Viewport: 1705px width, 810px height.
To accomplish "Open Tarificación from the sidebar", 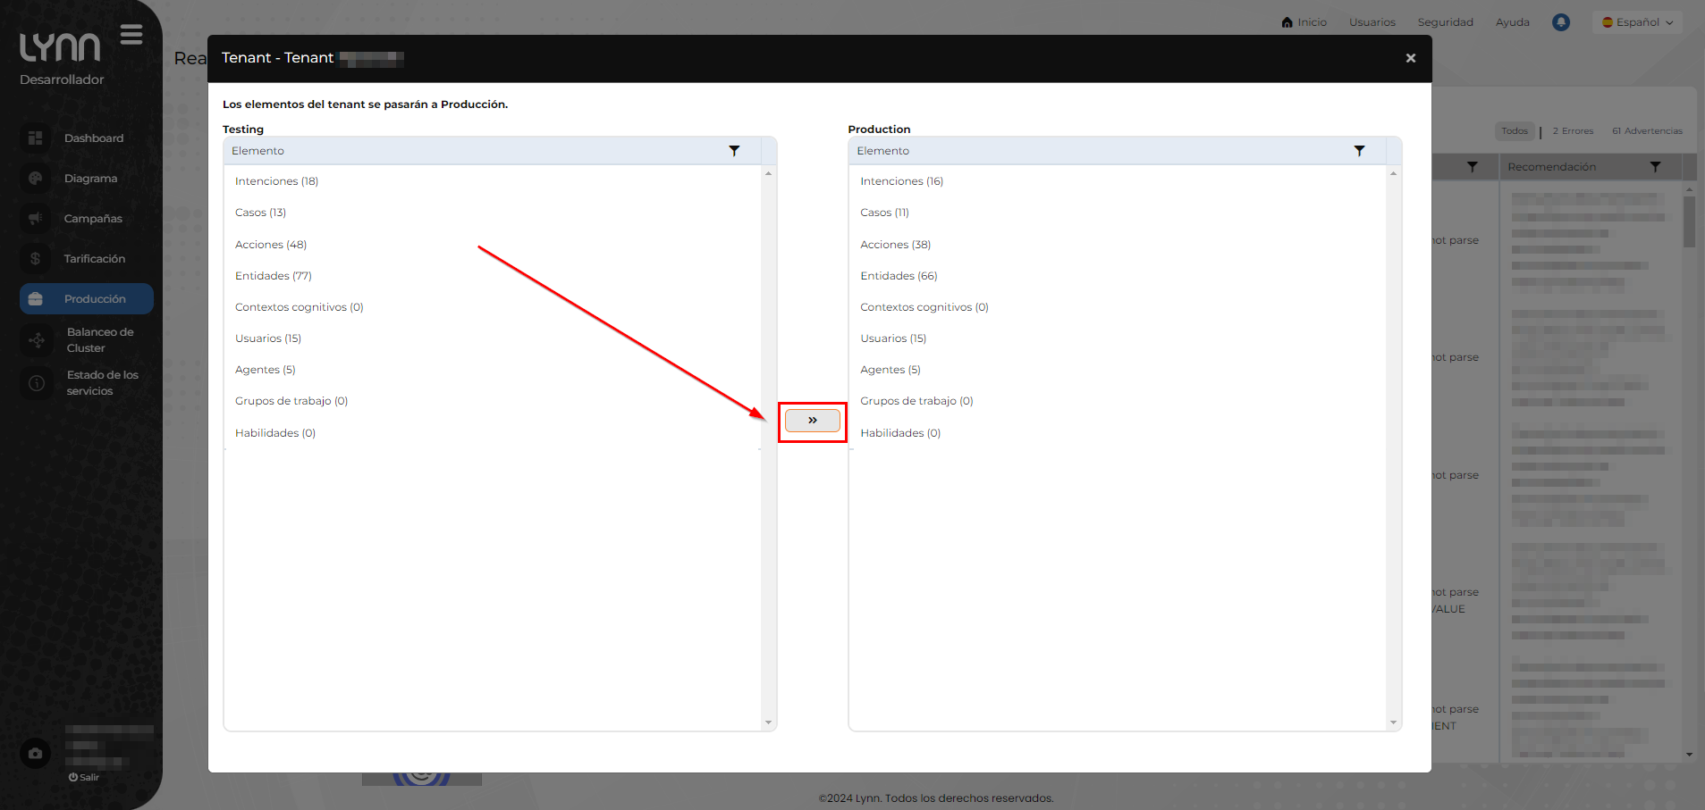I will [x=95, y=259].
